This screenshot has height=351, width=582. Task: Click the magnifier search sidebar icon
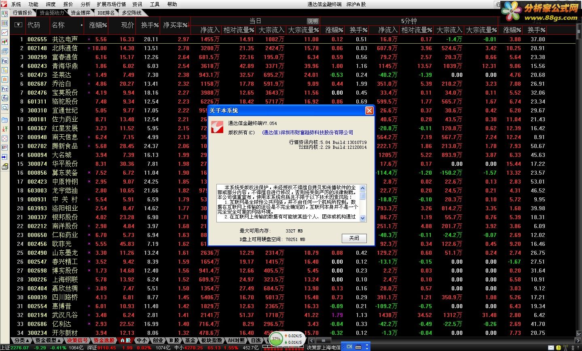[x=5, y=108]
